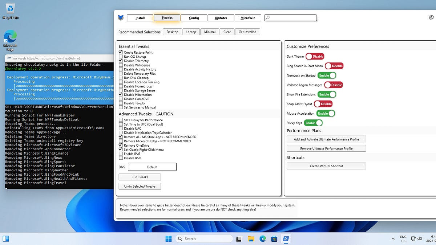This screenshot has height=245, width=436.
Task: Uncheck Disable Hibernation
Action: 121,95
